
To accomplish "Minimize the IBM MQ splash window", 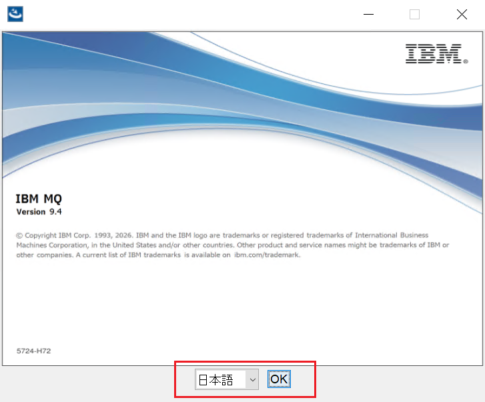I will pyautogui.click(x=368, y=14).
